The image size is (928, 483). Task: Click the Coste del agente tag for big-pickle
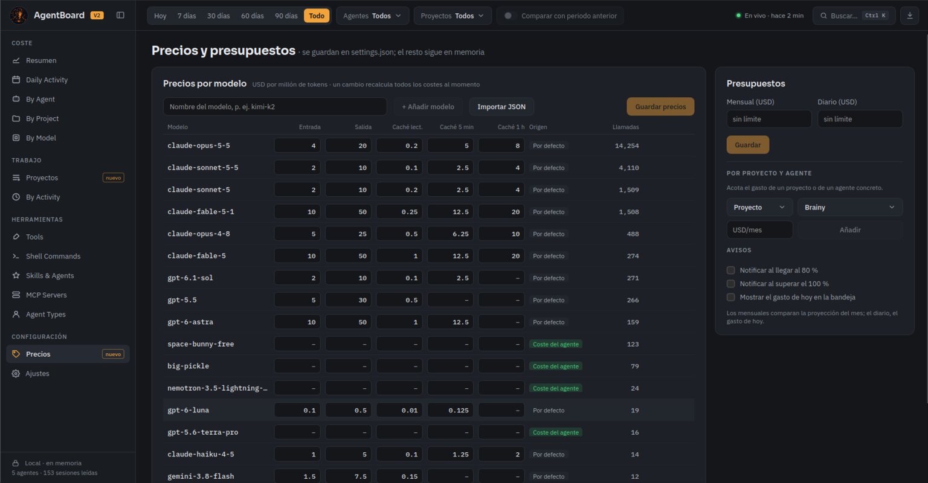click(556, 366)
